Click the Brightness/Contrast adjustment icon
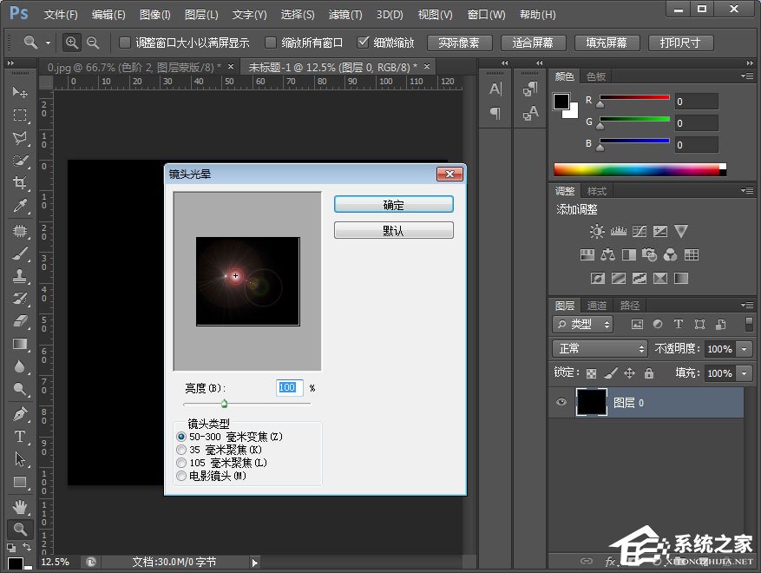 coord(597,231)
